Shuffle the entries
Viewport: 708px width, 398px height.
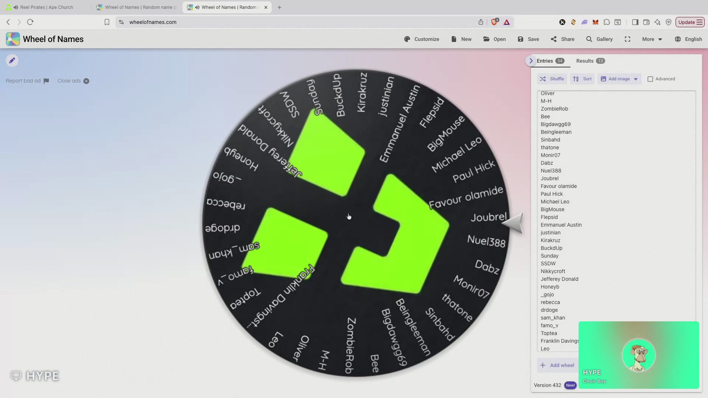pos(552,79)
